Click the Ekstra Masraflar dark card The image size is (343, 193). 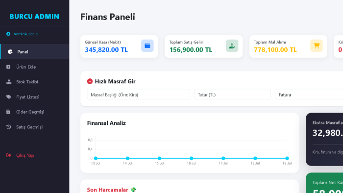click(324, 139)
